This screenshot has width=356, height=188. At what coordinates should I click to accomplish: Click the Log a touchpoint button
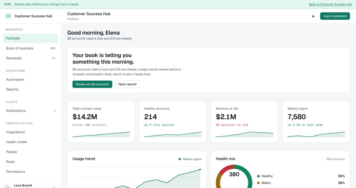point(335,16)
